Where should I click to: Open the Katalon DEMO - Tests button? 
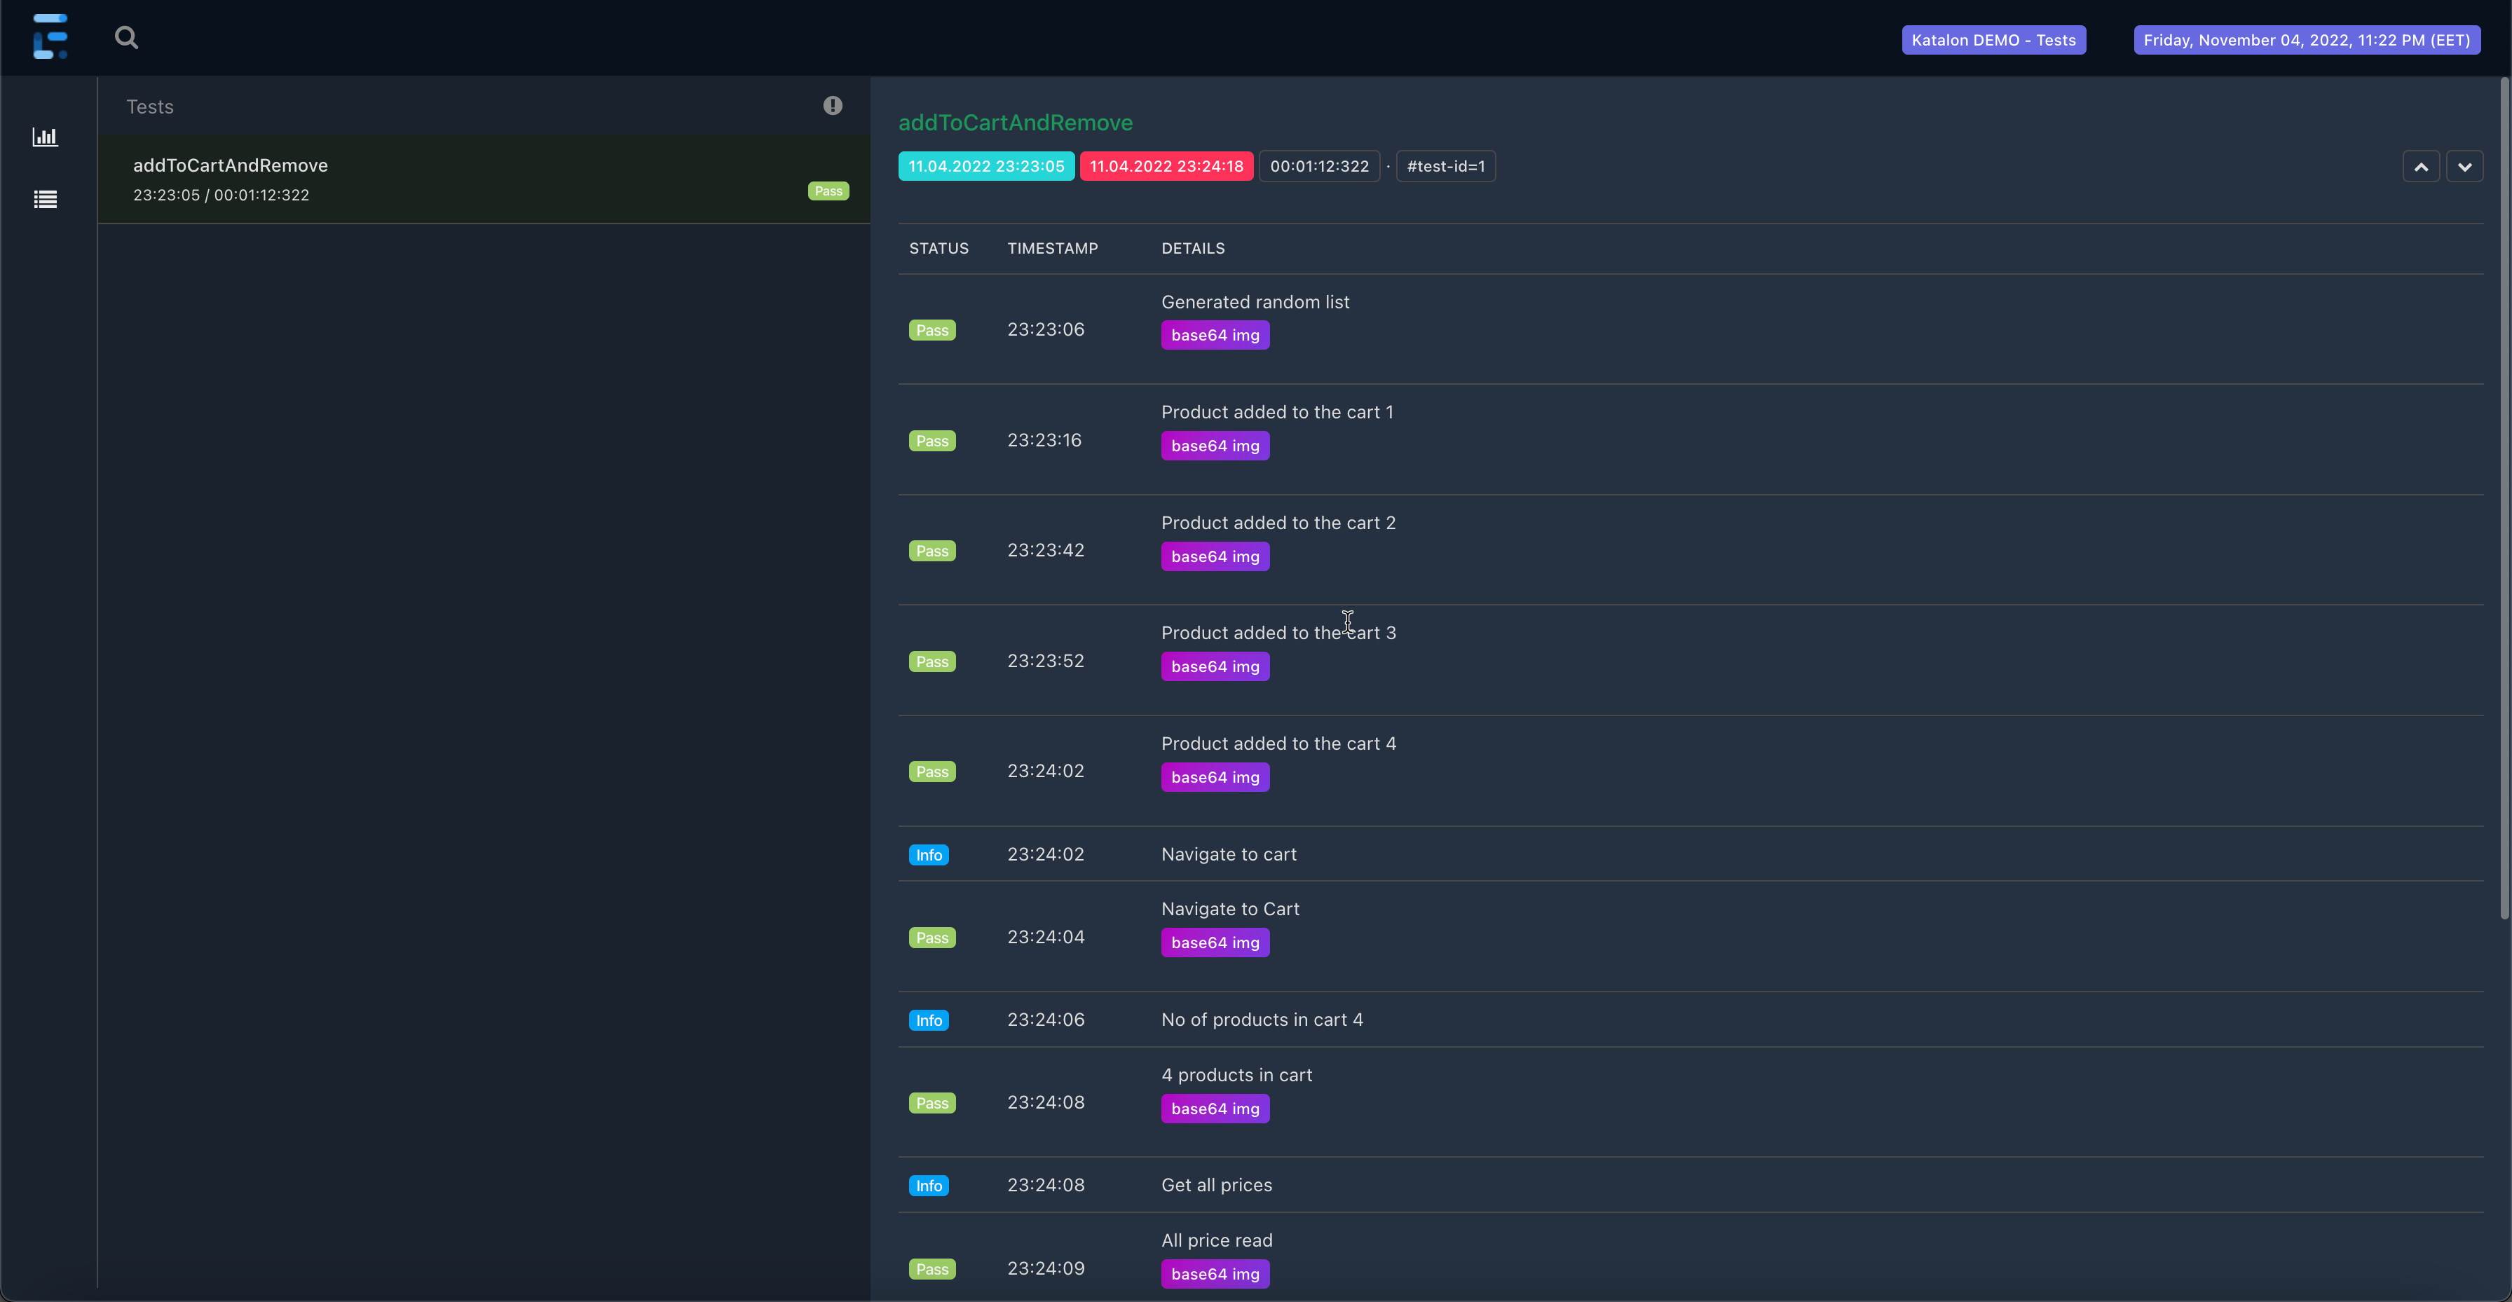1993,40
